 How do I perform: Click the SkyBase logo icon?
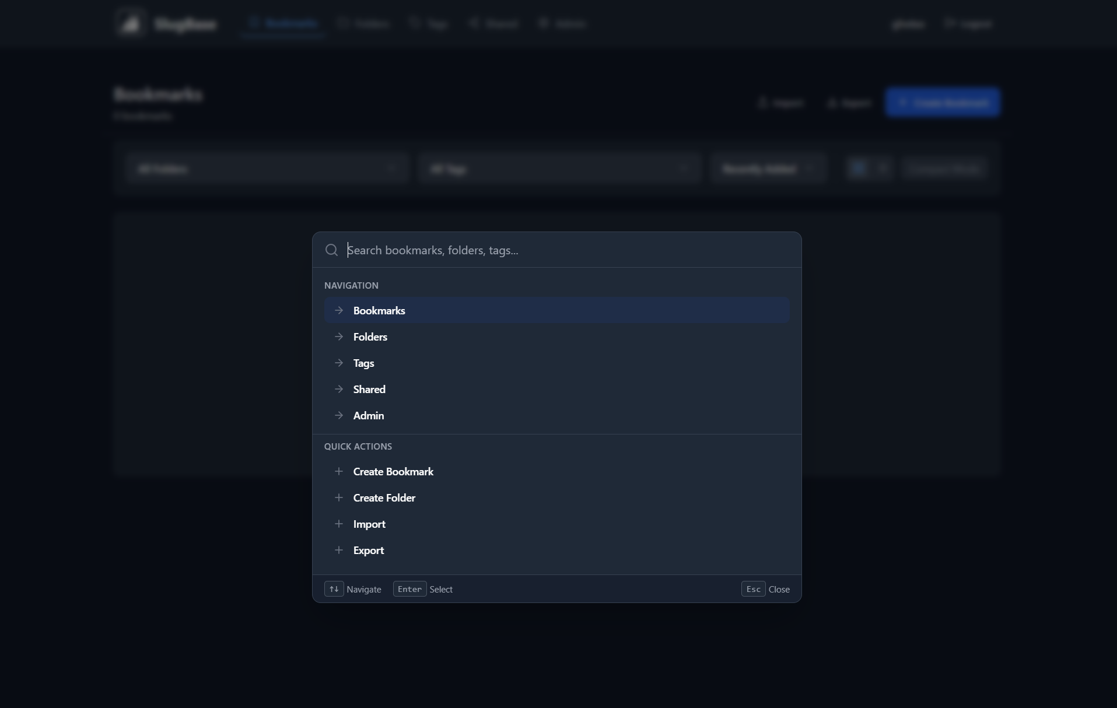pyautogui.click(x=130, y=22)
